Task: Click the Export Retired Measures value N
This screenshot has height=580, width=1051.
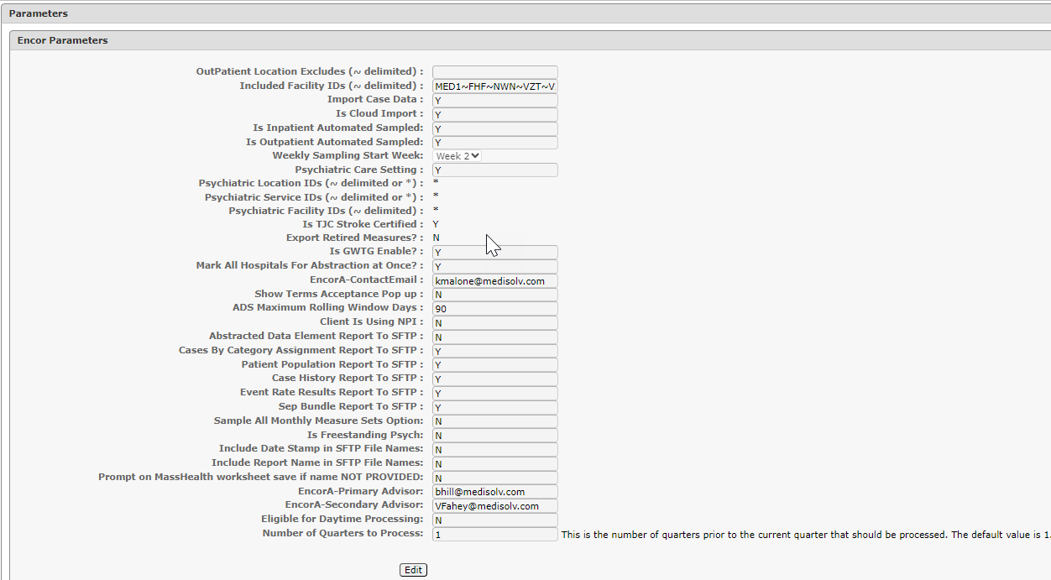Action: pyautogui.click(x=437, y=238)
